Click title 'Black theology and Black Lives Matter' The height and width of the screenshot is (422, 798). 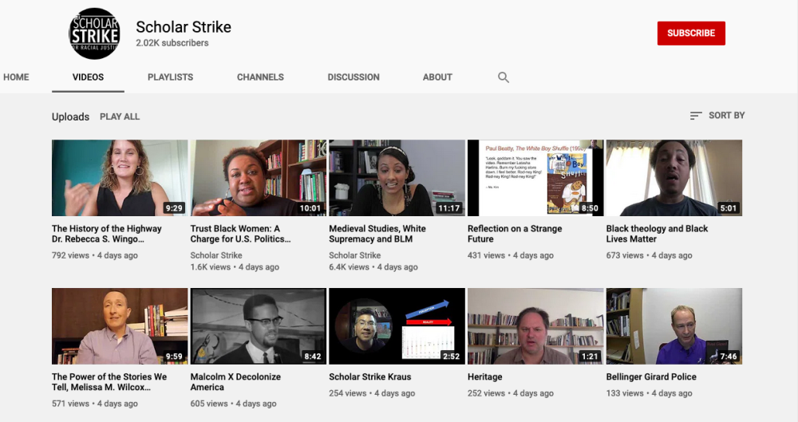[x=657, y=234]
